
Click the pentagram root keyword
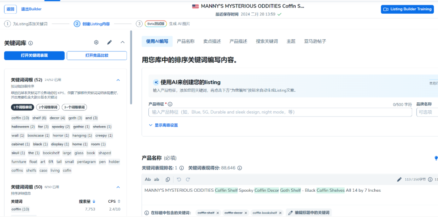(x=87, y=161)
